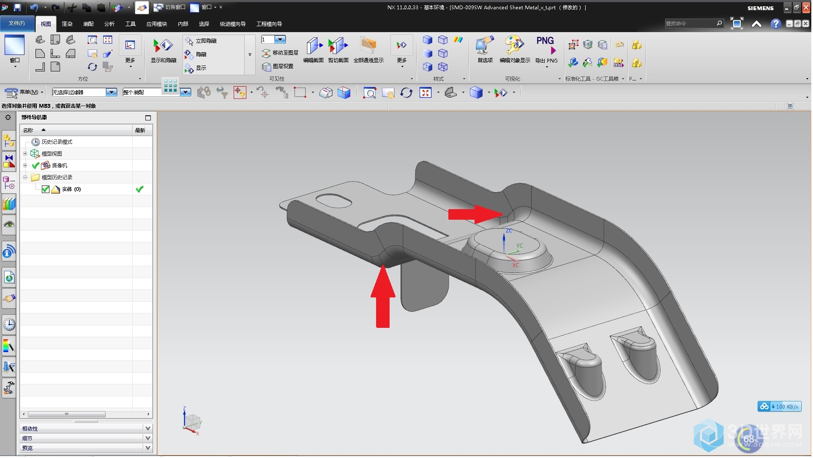The height and width of the screenshot is (458, 813).
Task: Click 立即隐藏 (Hide Immediately) command
Action: tap(201, 41)
